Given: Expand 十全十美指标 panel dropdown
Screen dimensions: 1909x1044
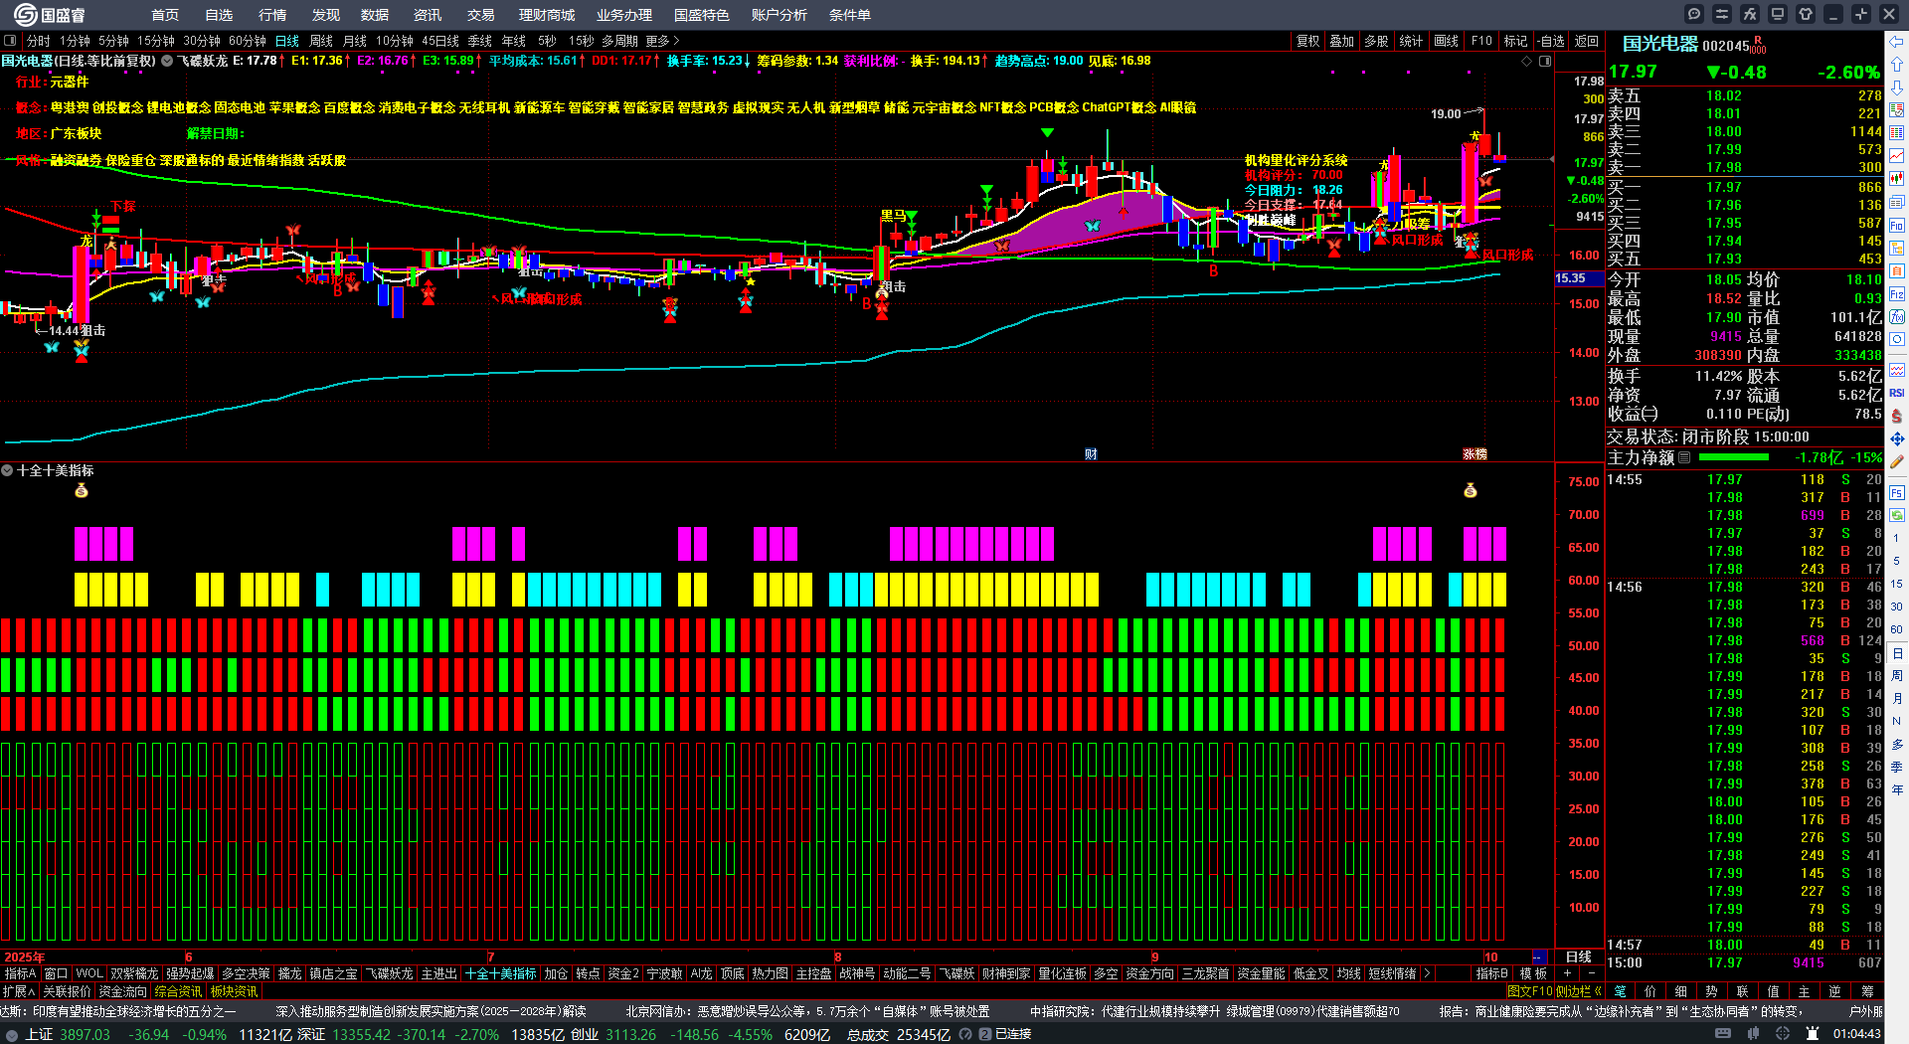Looking at the screenshot, I should point(7,470).
